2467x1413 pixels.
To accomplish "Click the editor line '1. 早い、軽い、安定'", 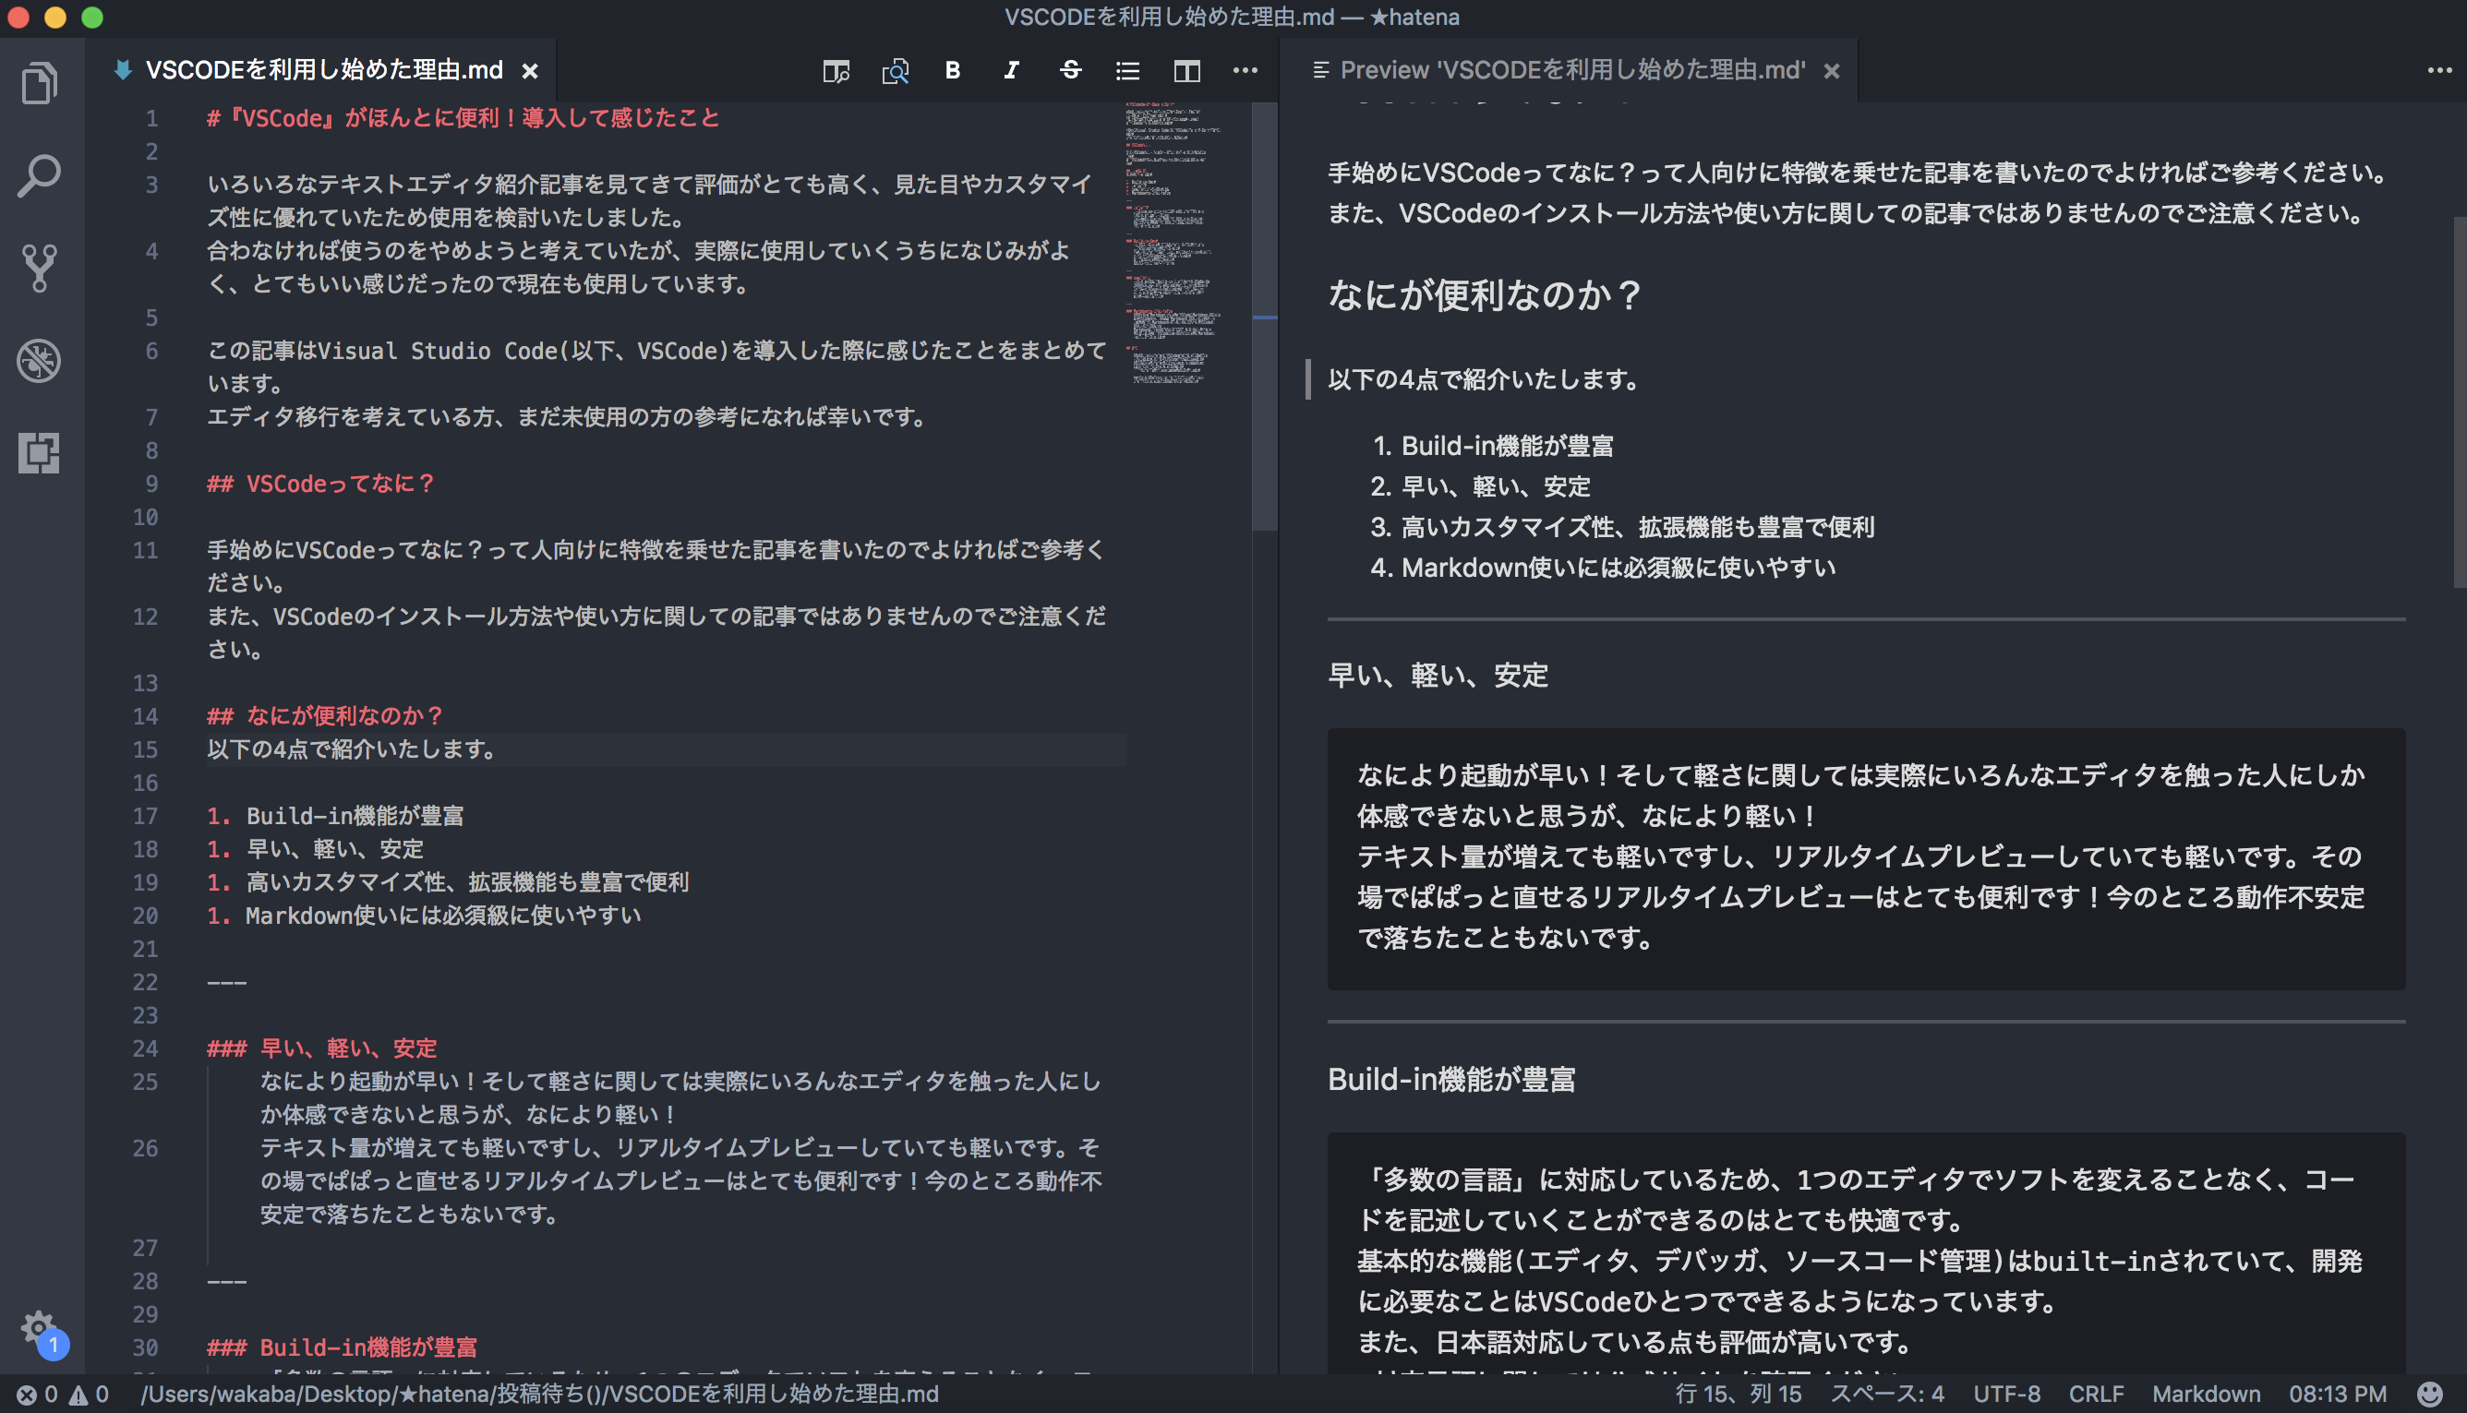I will click(x=316, y=849).
